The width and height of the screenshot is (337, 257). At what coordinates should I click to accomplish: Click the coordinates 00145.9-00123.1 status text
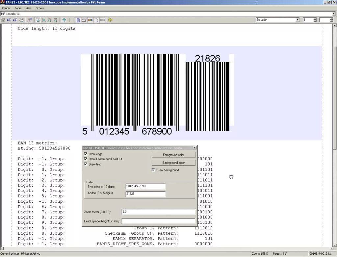tap(321, 254)
